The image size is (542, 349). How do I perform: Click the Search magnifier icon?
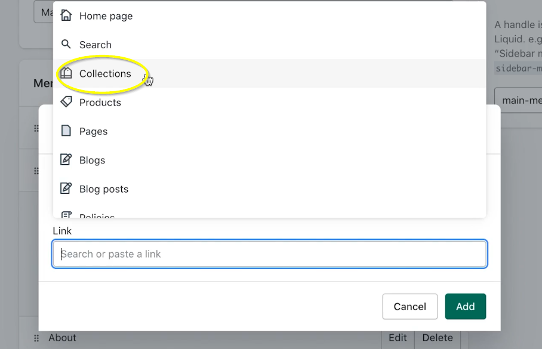[66, 45]
